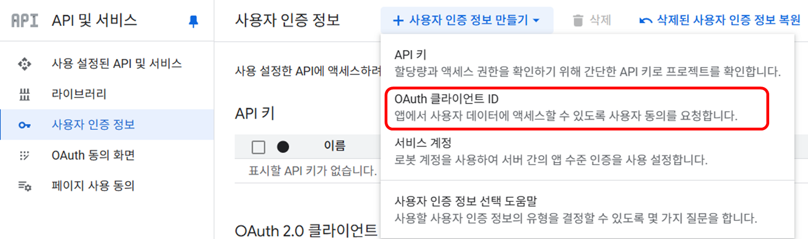Viewport: 808px width, 239px height.
Task: Click the OAuth 동의 화면 icon
Action: click(x=24, y=155)
